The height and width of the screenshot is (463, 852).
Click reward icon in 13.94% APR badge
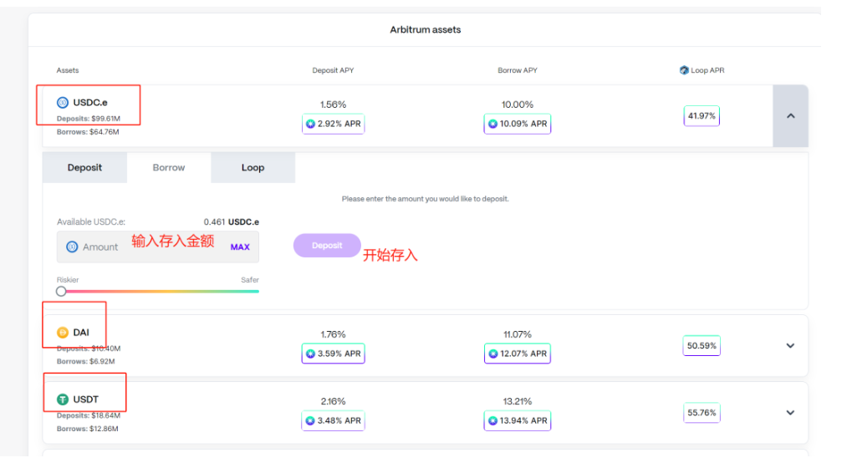click(492, 420)
